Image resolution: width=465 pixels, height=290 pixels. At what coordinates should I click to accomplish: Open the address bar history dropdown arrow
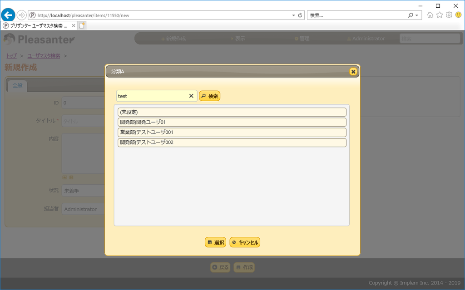tap(294, 15)
